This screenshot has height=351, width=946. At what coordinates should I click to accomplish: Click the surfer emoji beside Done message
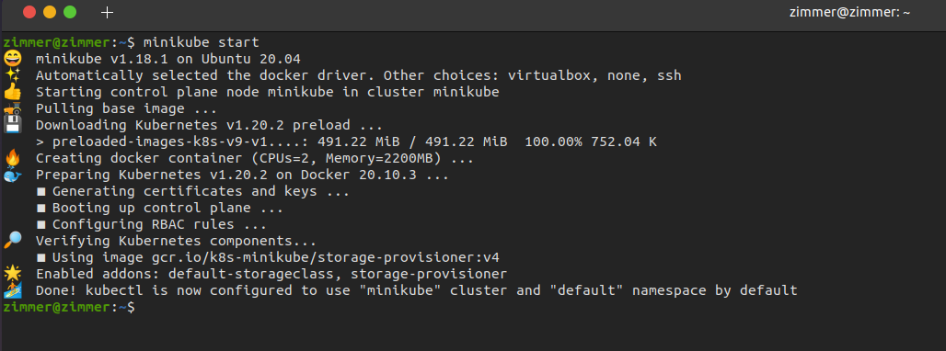pos(12,290)
